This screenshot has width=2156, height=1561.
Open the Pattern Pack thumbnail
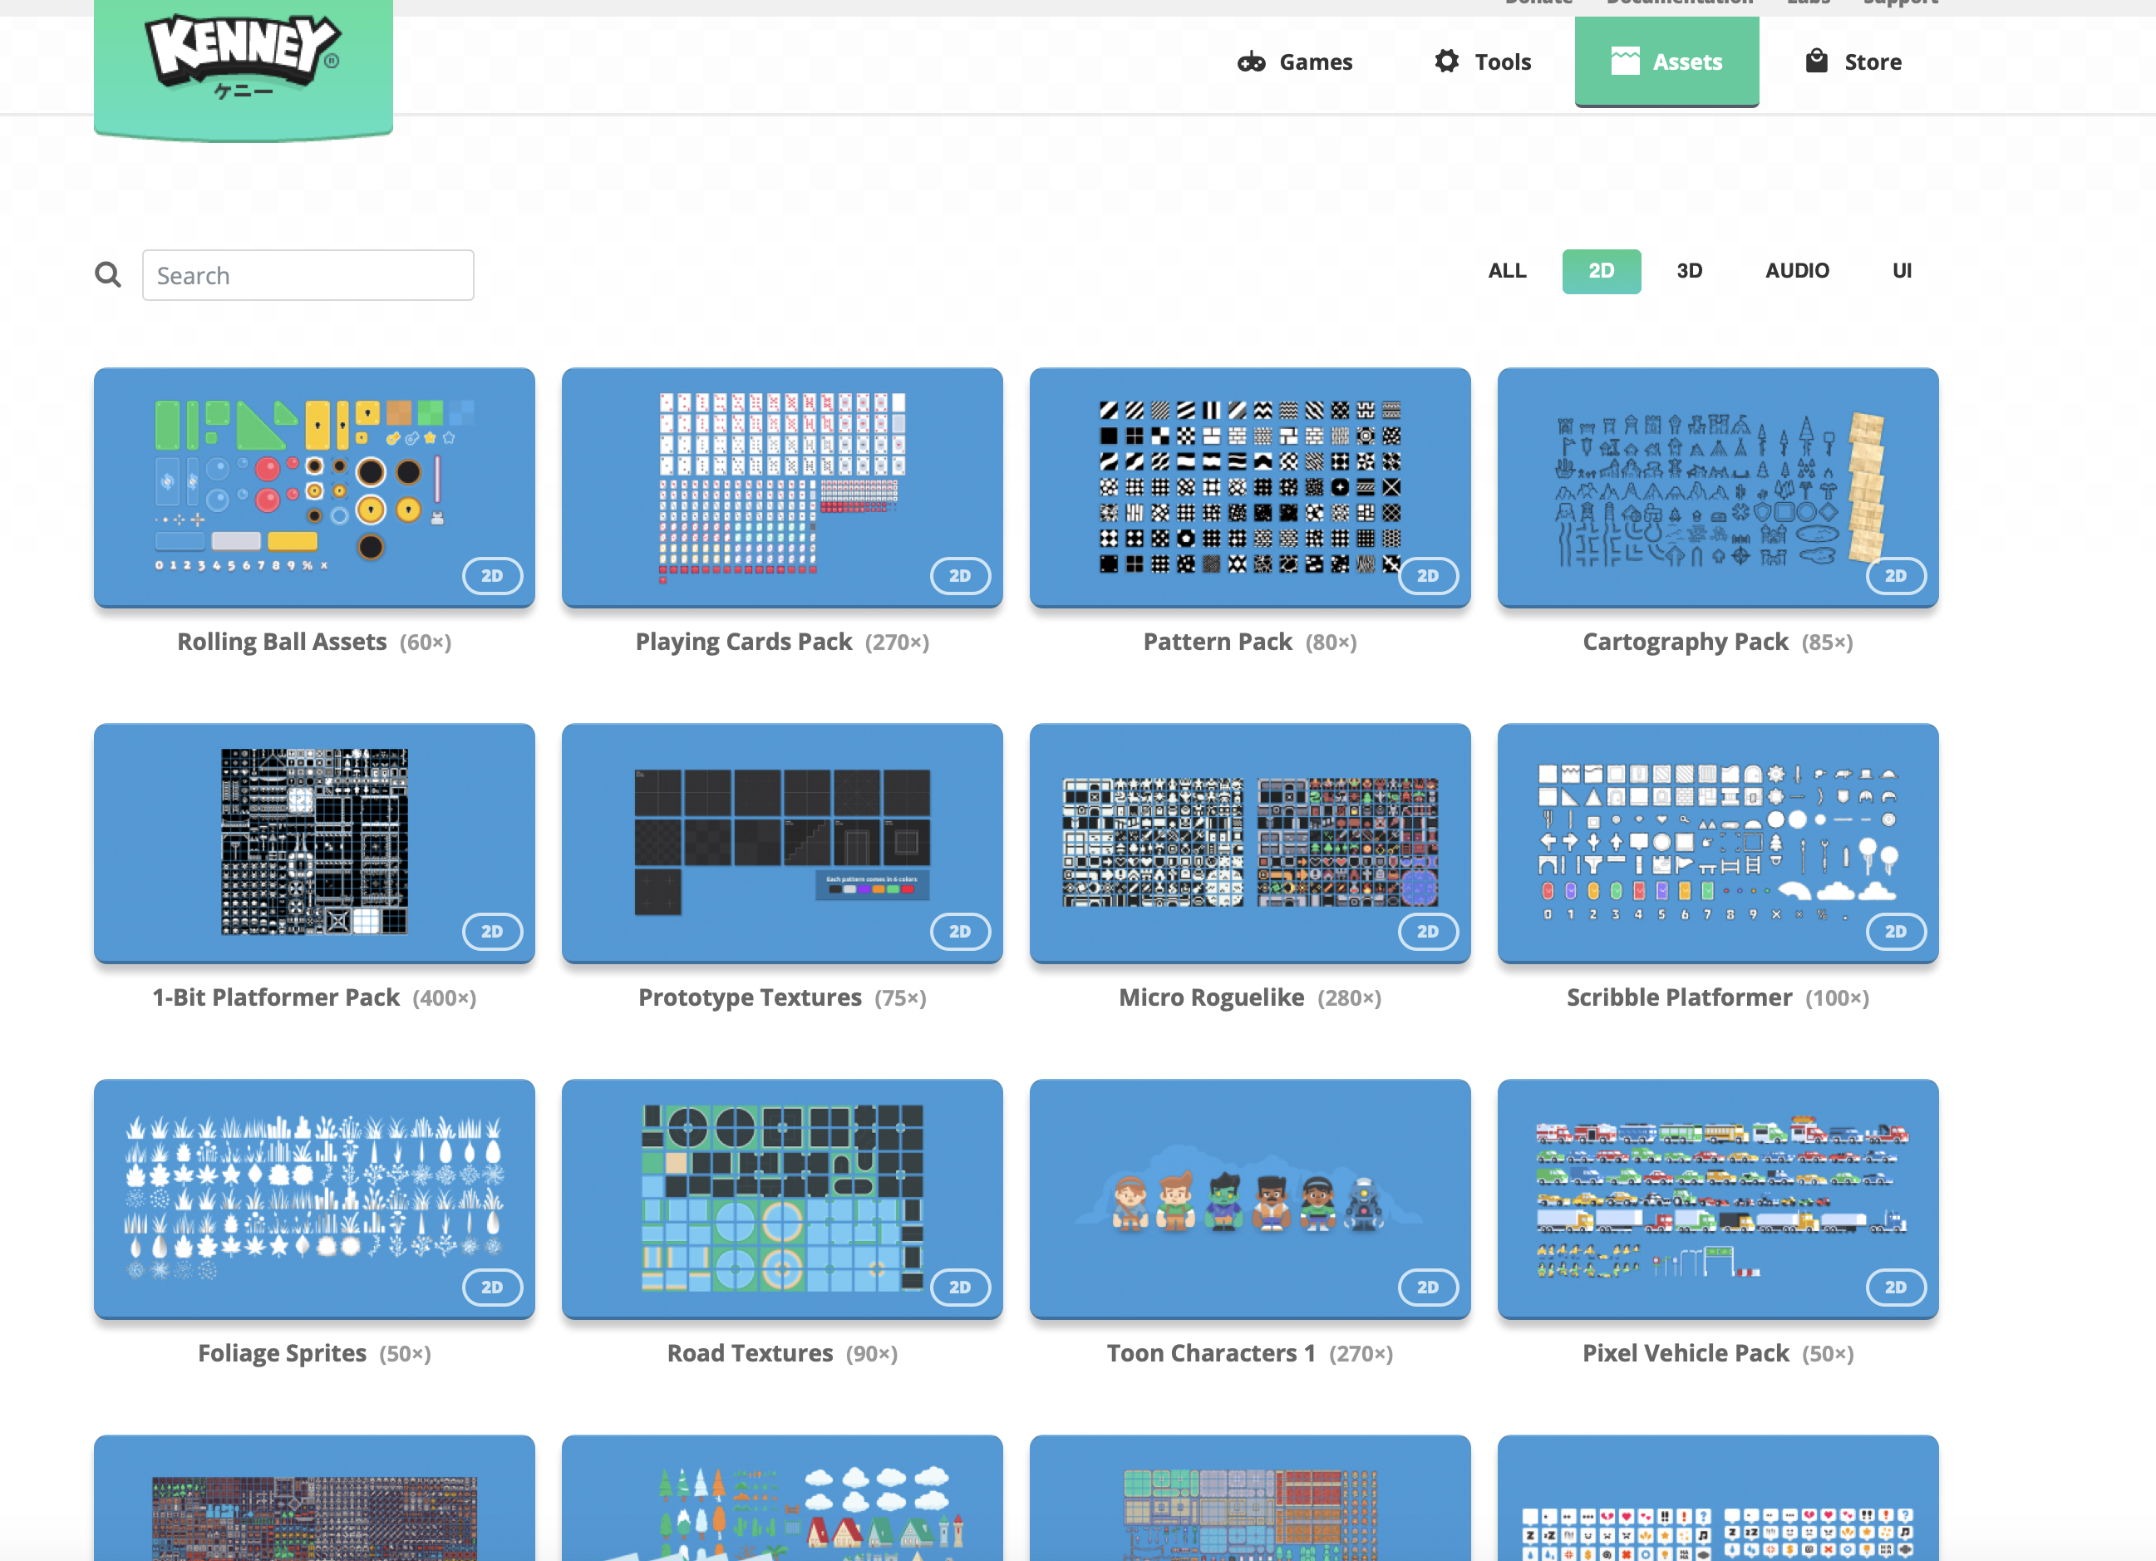pyautogui.click(x=1250, y=487)
